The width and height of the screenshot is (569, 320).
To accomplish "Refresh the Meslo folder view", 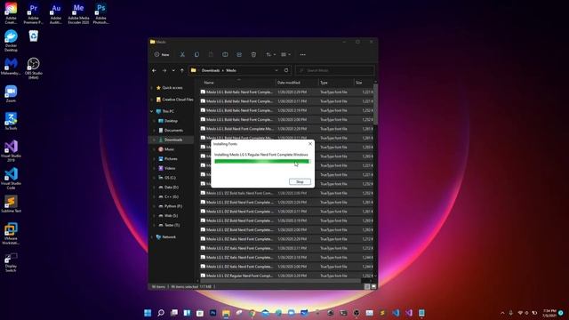I will coord(286,70).
